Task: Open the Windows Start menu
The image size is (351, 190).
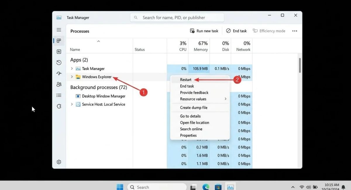Action: tap(120, 187)
